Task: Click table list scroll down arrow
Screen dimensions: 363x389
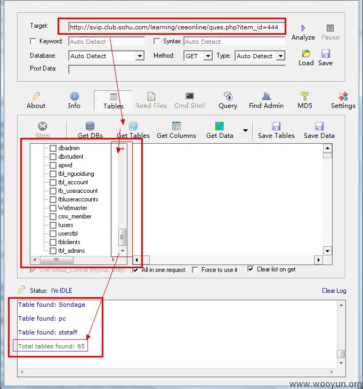Action: tap(123, 251)
